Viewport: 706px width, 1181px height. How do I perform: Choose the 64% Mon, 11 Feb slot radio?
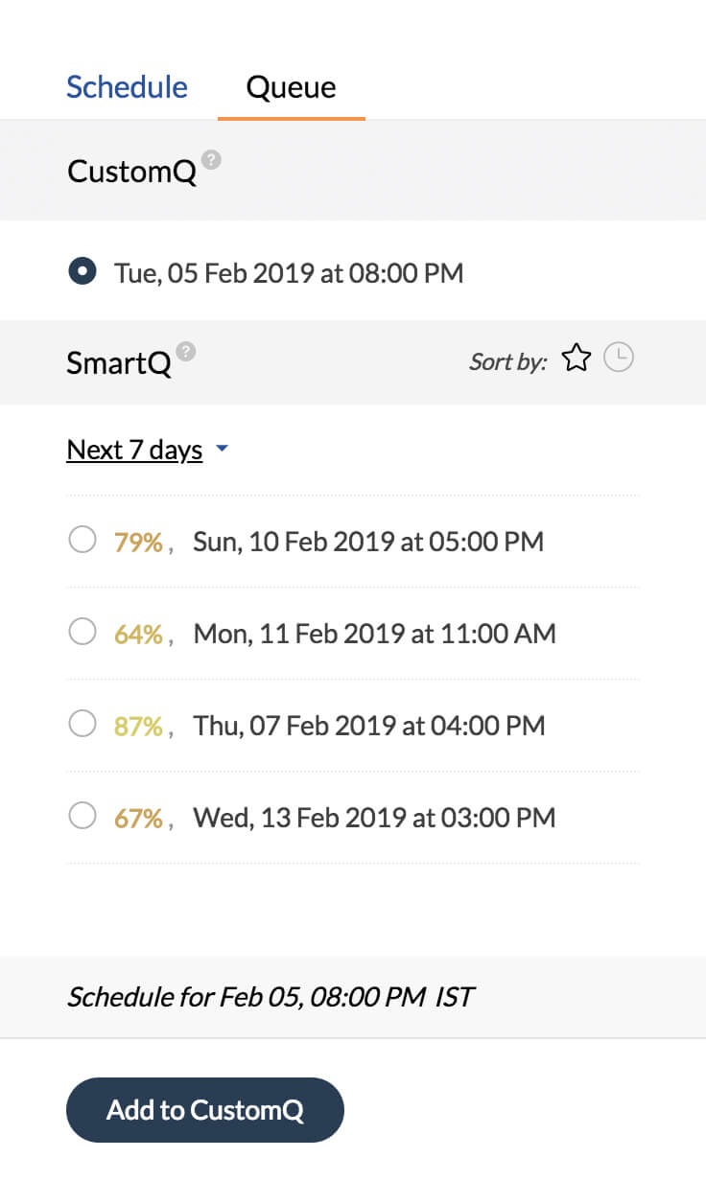[82, 633]
